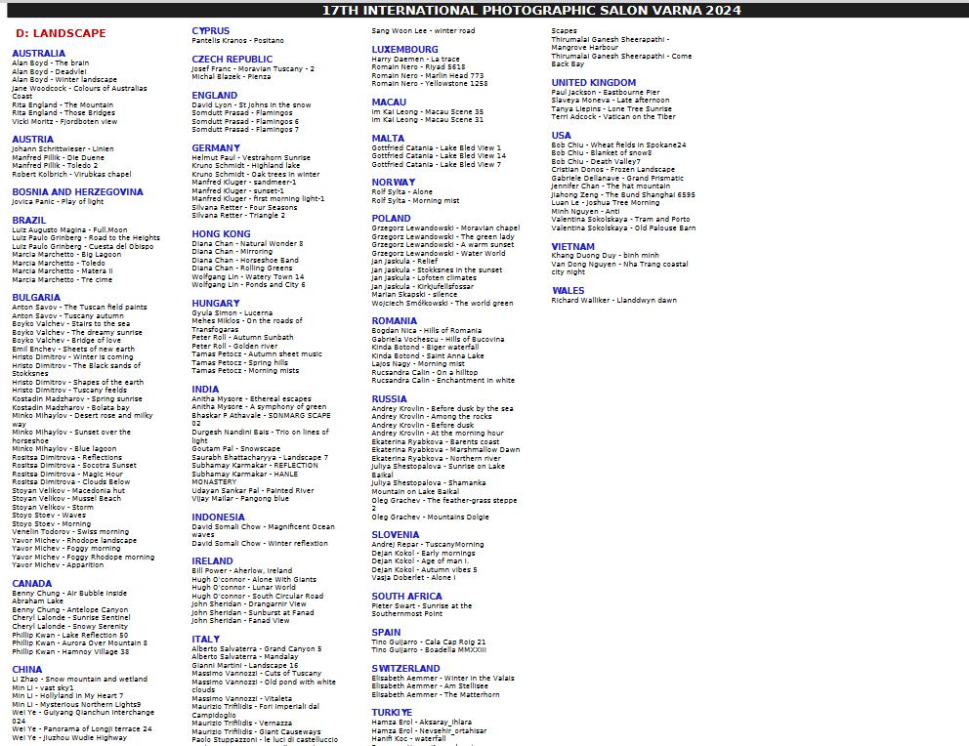Viewport: 969px width, 746px height.
Task: Click 'Oleg Grachev - Mountains Dolgie' entry
Action: coord(430,517)
